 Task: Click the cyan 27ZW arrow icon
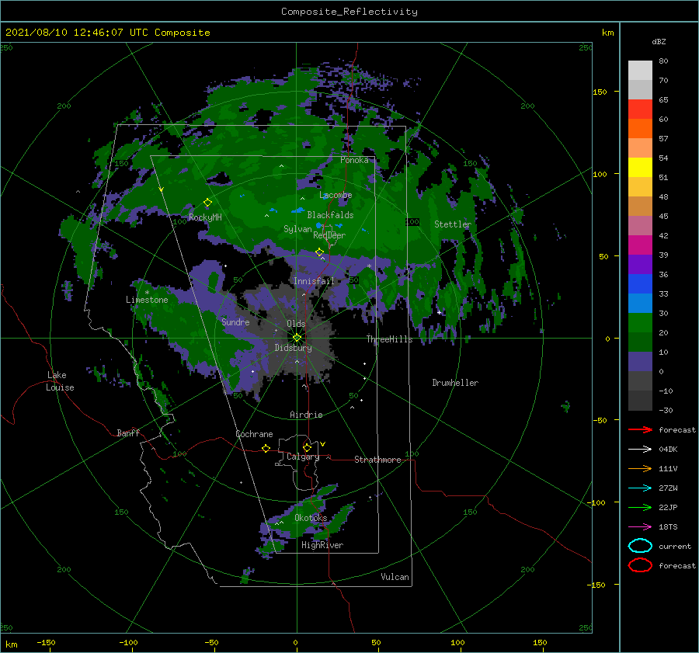point(640,488)
